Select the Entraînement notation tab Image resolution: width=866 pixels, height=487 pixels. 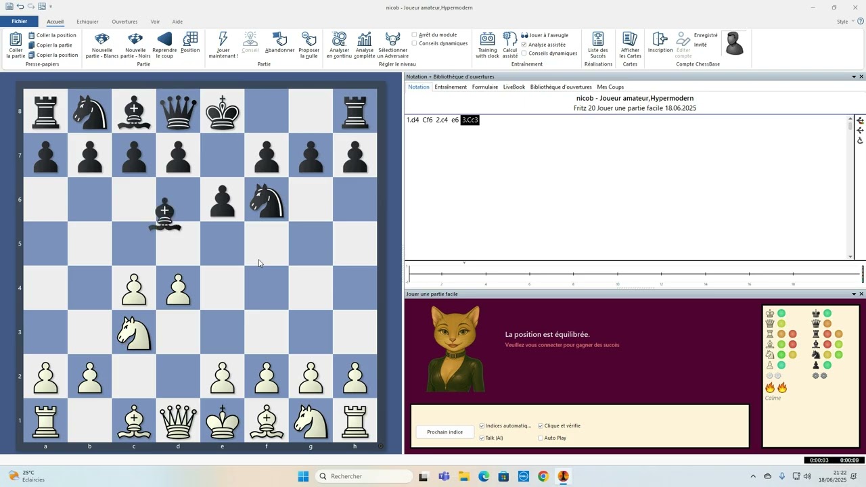point(451,87)
